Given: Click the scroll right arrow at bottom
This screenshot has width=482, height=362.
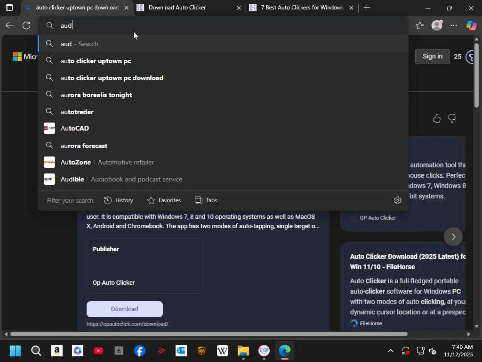Looking at the screenshot, I should [x=468, y=334].
